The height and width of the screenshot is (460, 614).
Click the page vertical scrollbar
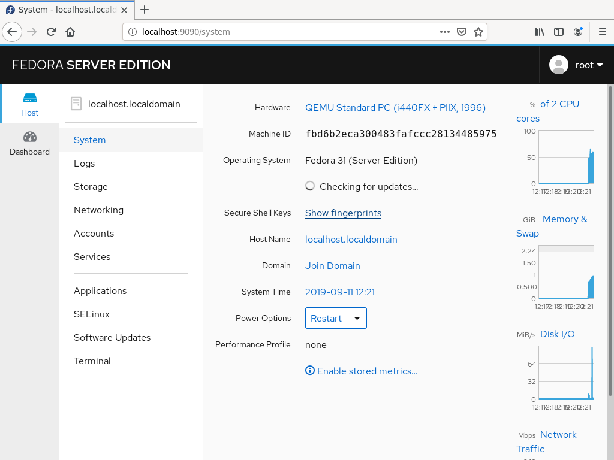click(610, 241)
